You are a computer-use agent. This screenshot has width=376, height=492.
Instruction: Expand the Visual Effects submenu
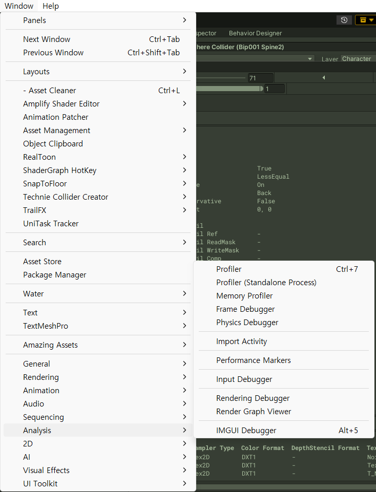98,470
